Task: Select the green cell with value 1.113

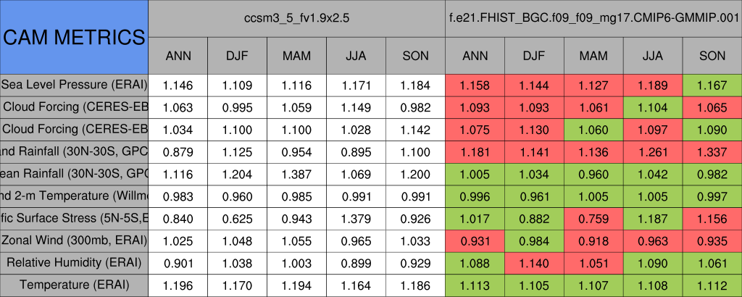Action: 475,285
